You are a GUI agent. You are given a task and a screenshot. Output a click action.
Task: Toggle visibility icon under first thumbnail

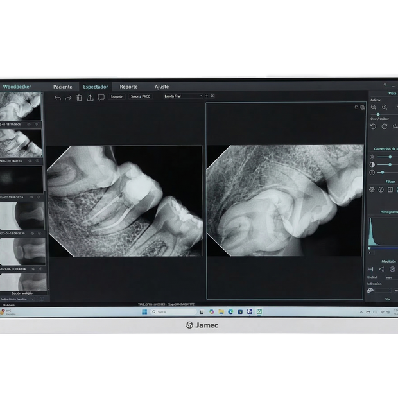29,125
